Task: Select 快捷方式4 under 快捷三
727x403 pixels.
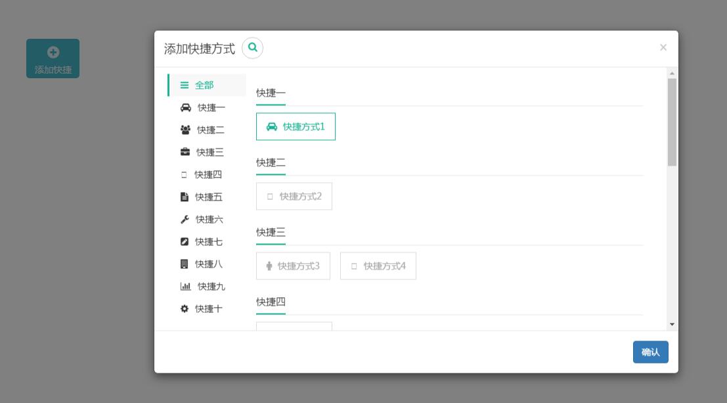Action: (378, 266)
